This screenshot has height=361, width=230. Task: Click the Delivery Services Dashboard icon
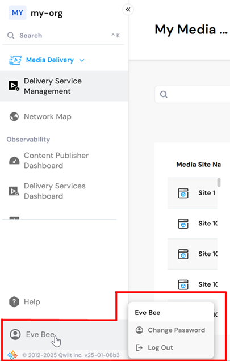14,191
